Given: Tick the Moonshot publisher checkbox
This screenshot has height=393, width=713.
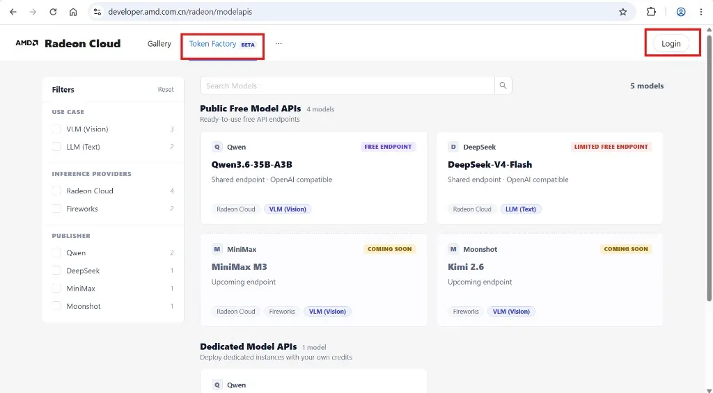Looking at the screenshot, I should (56, 306).
